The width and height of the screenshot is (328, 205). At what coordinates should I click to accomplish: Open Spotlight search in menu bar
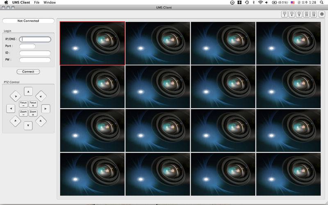(x=322, y=2)
